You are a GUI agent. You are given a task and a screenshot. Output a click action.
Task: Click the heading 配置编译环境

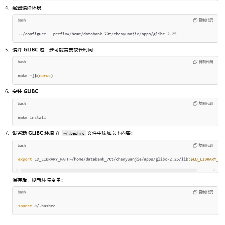27,8
